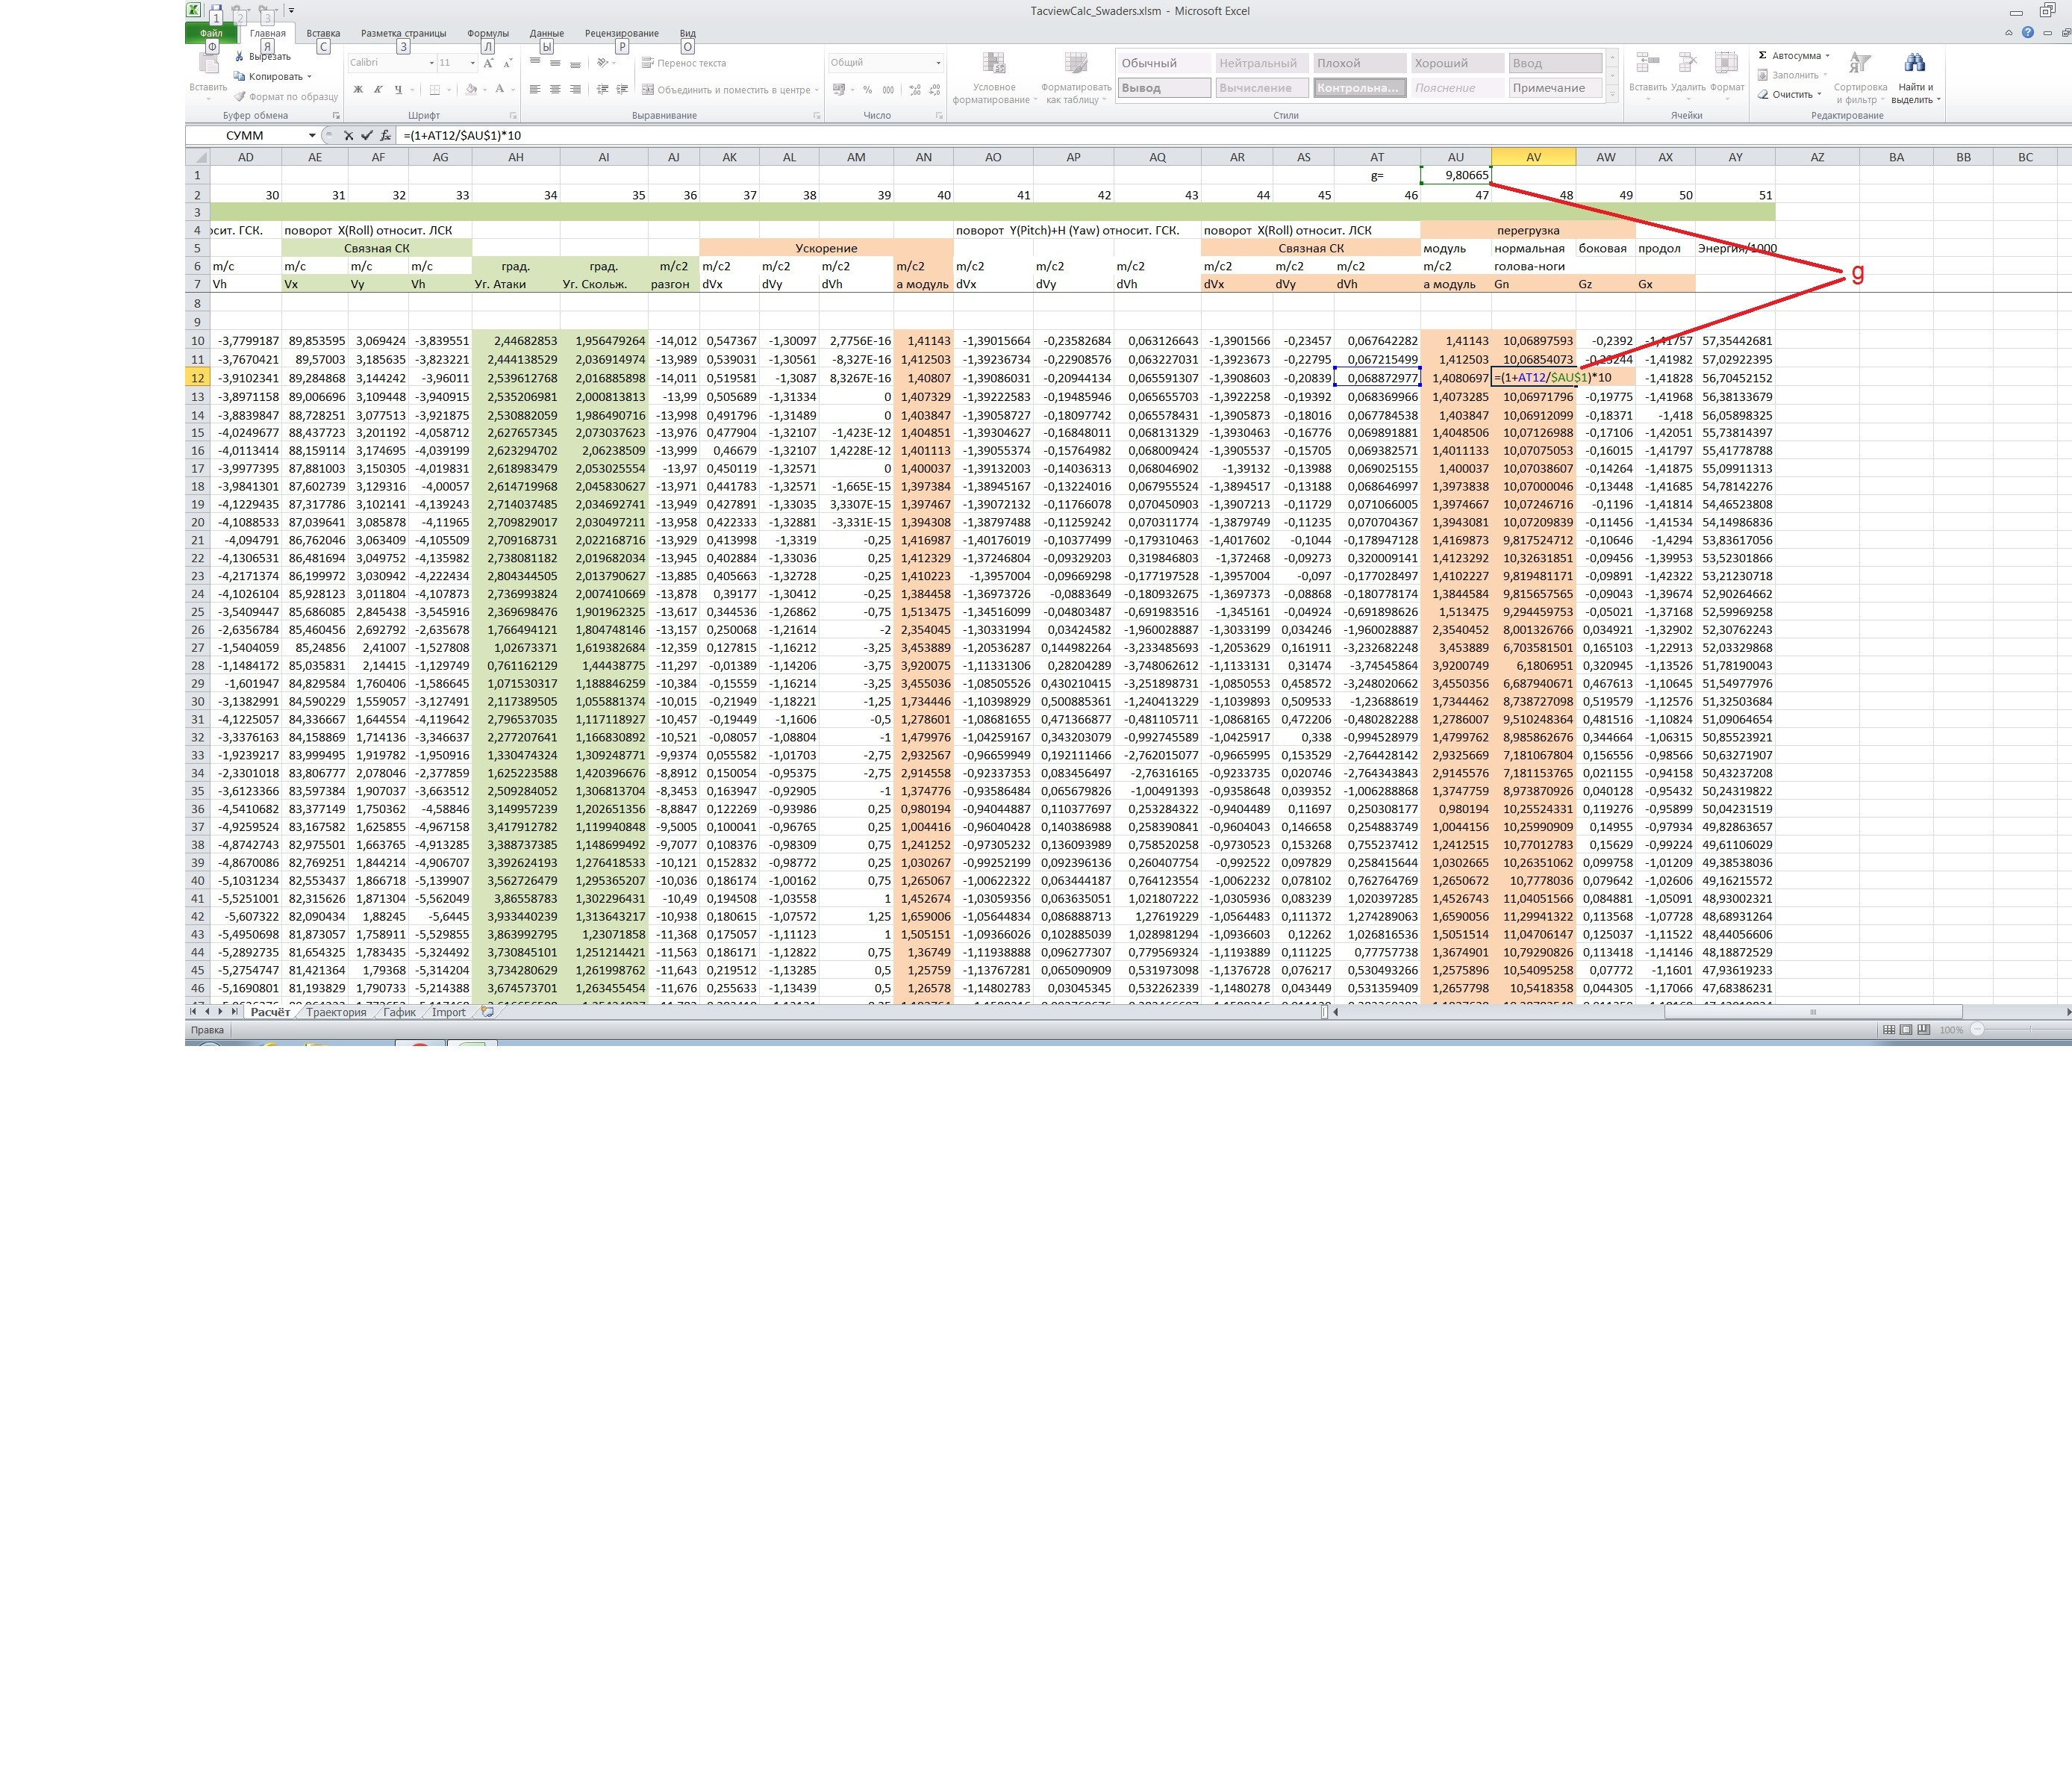Viewport: 2072px width, 1771px height.
Task: Toggle bold (Ж) formatting
Action: (358, 89)
